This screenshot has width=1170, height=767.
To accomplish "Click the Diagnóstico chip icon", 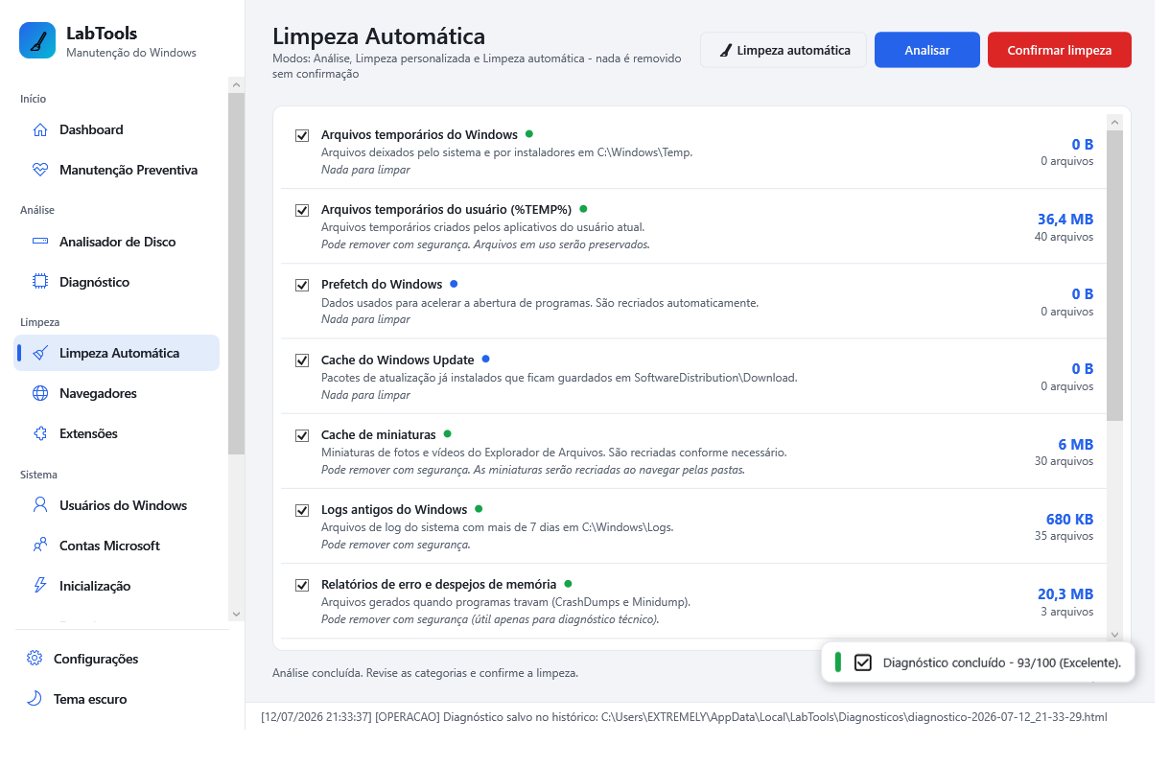I will pos(39,282).
